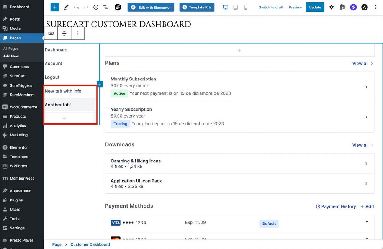
Task: Open SureMembers admin menu
Action: click(x=22, y=95)
